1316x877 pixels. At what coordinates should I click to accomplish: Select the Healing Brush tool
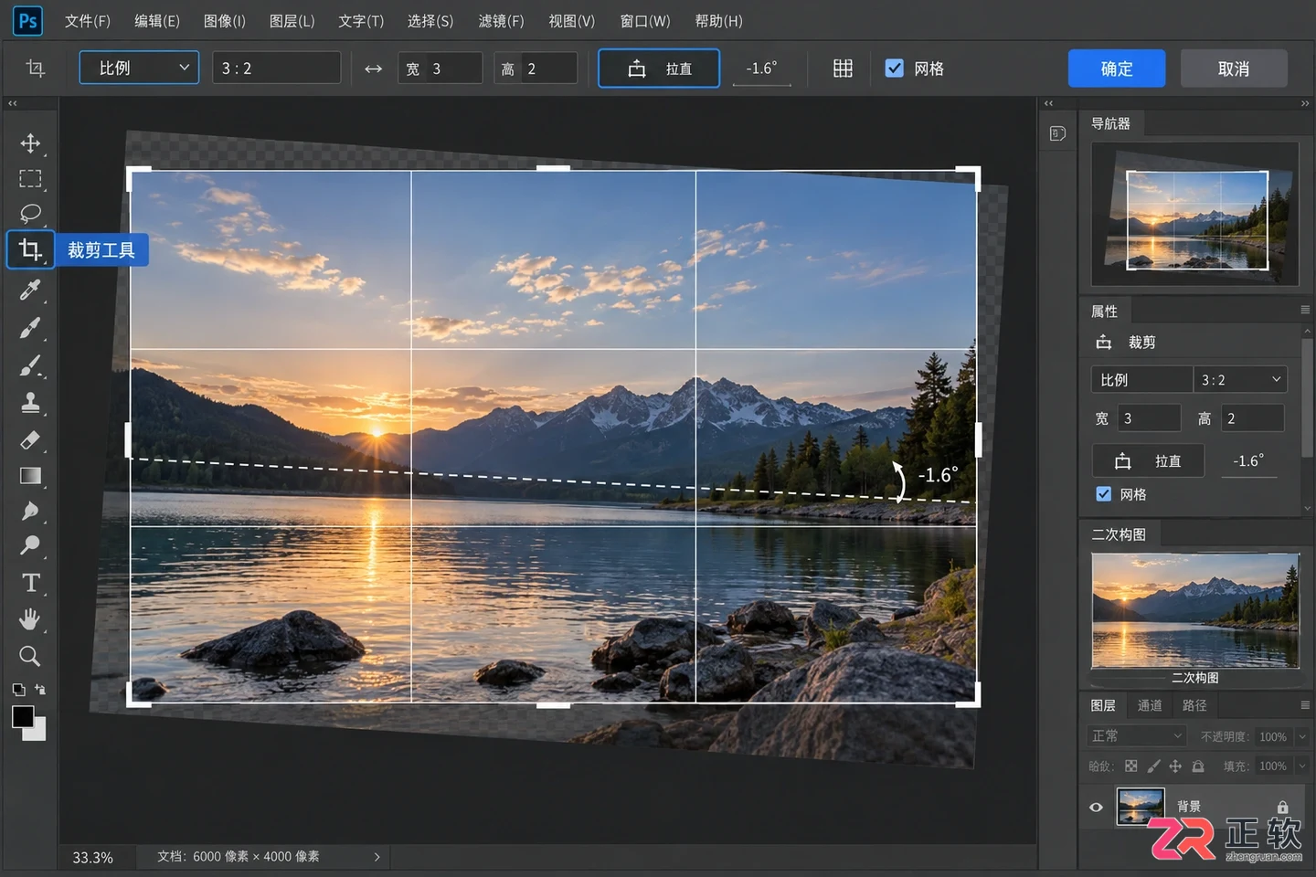(x=30, y=327)
